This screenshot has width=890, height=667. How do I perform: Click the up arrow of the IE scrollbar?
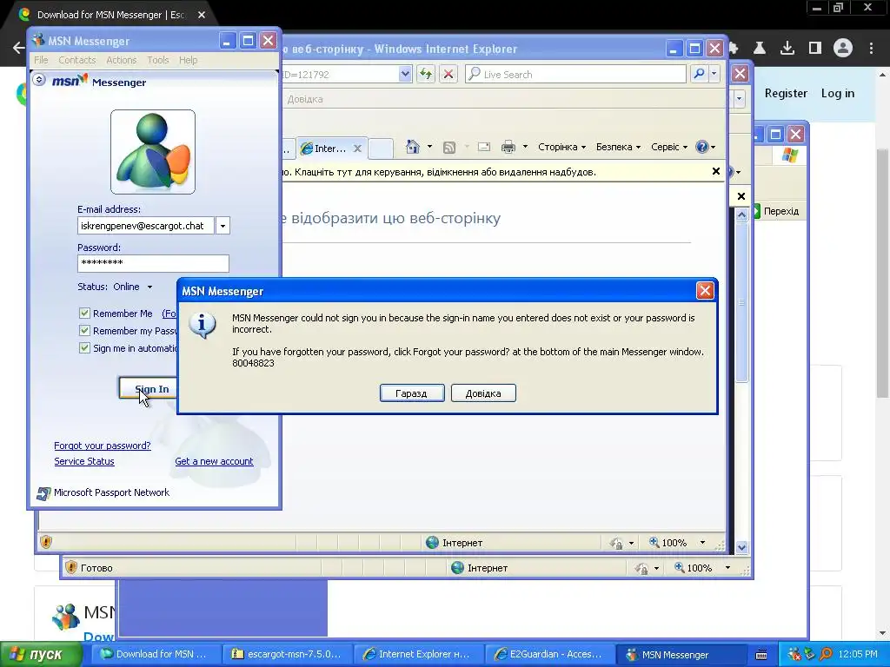(741, 215)
